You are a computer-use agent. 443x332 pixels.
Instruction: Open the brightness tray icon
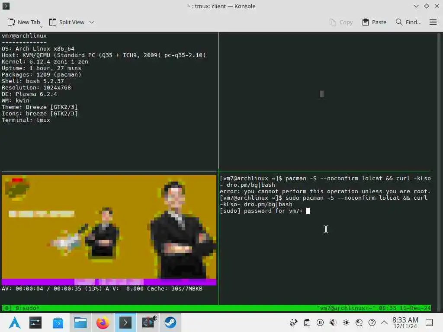[x=346, y=322]
